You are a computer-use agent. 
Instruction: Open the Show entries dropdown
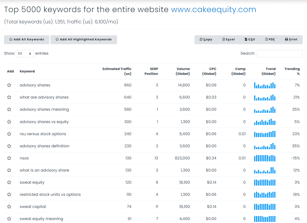click(25, 53)
